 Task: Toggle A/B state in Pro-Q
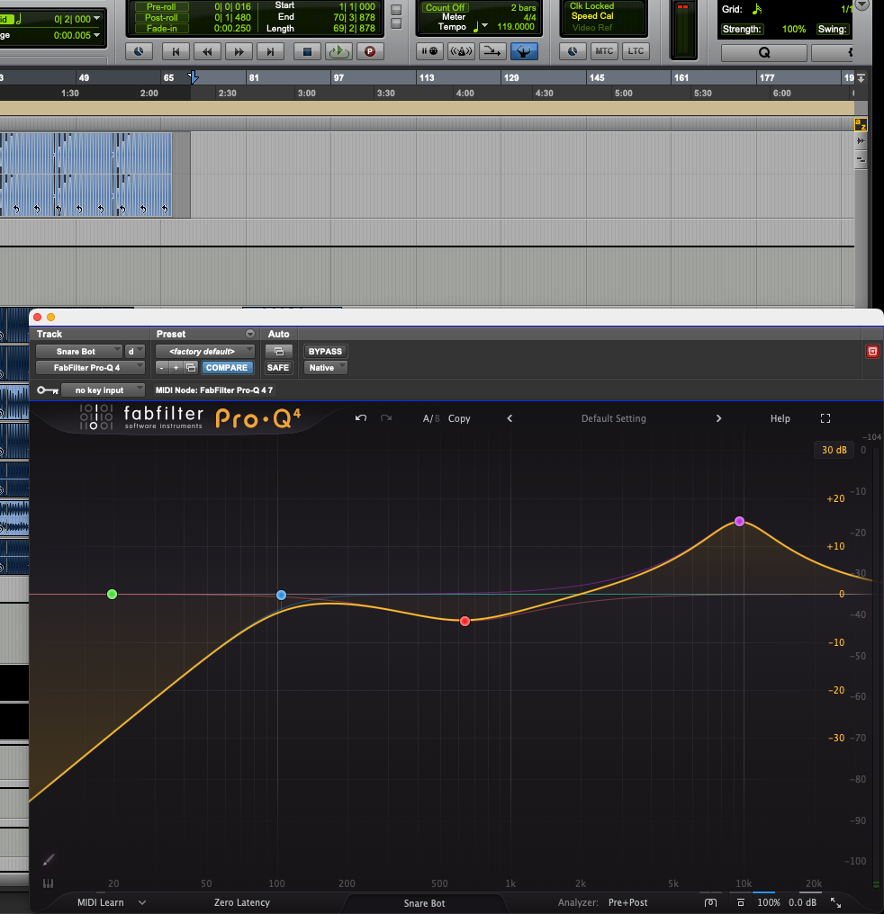pos(431,418)
